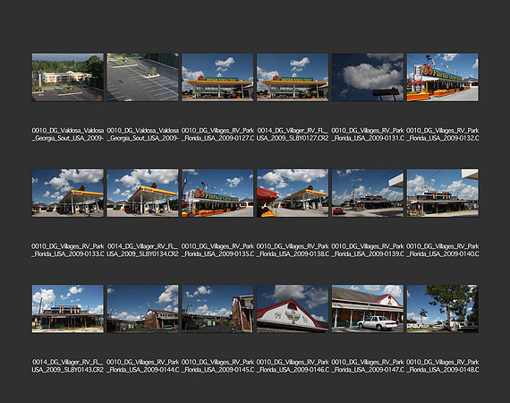The image size is (510, 403).
Task: Click the filename text ending '2009-0131.C'
Action: 368,134
